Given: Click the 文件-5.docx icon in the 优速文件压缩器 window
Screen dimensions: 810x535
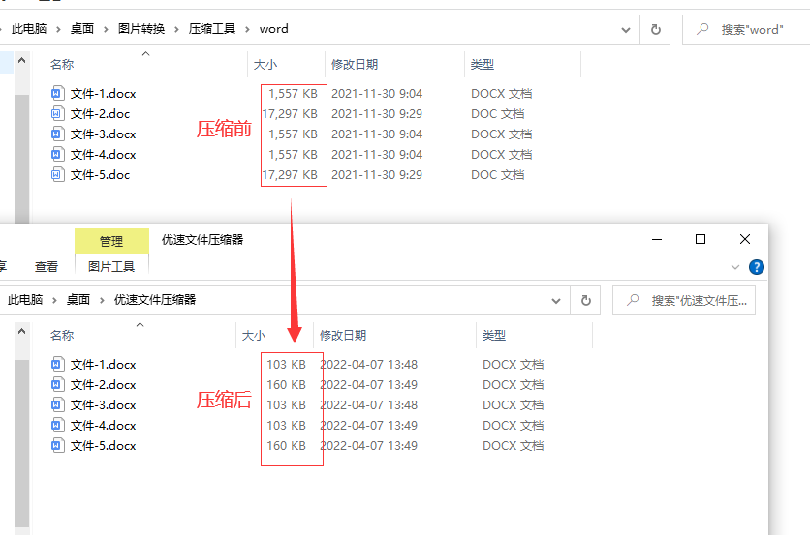Looking at the screenshot, I should [57, 445].
